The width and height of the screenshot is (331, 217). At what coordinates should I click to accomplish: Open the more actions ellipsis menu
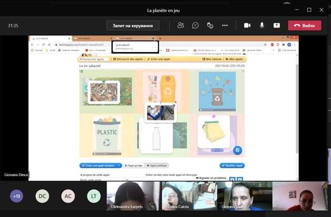point(225,25)
